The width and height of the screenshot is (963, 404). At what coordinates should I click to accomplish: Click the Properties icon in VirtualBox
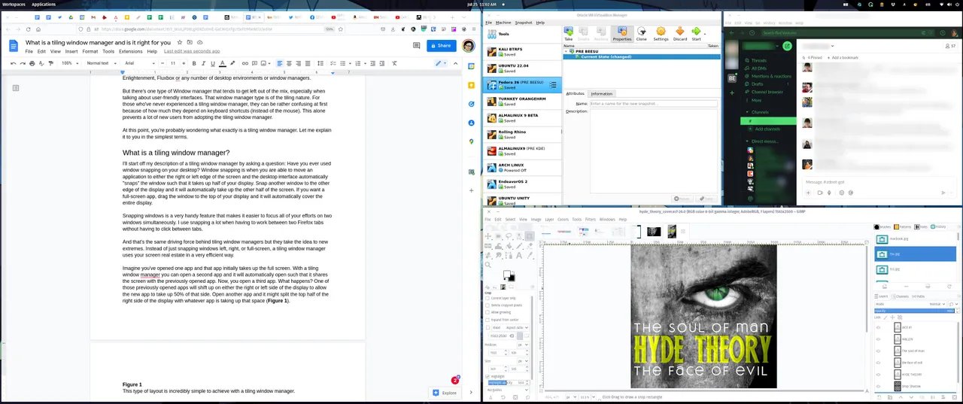pos(621,32)
